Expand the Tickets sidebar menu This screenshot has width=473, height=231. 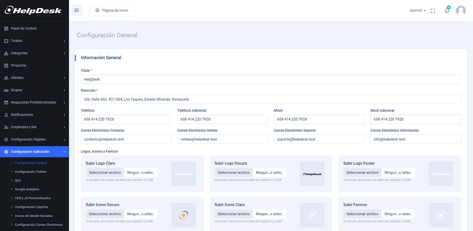coord(34,41)
